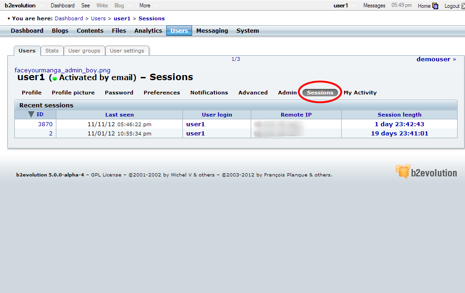
Task: Select the highlighted Sessions tab
Action: [320, 93]
